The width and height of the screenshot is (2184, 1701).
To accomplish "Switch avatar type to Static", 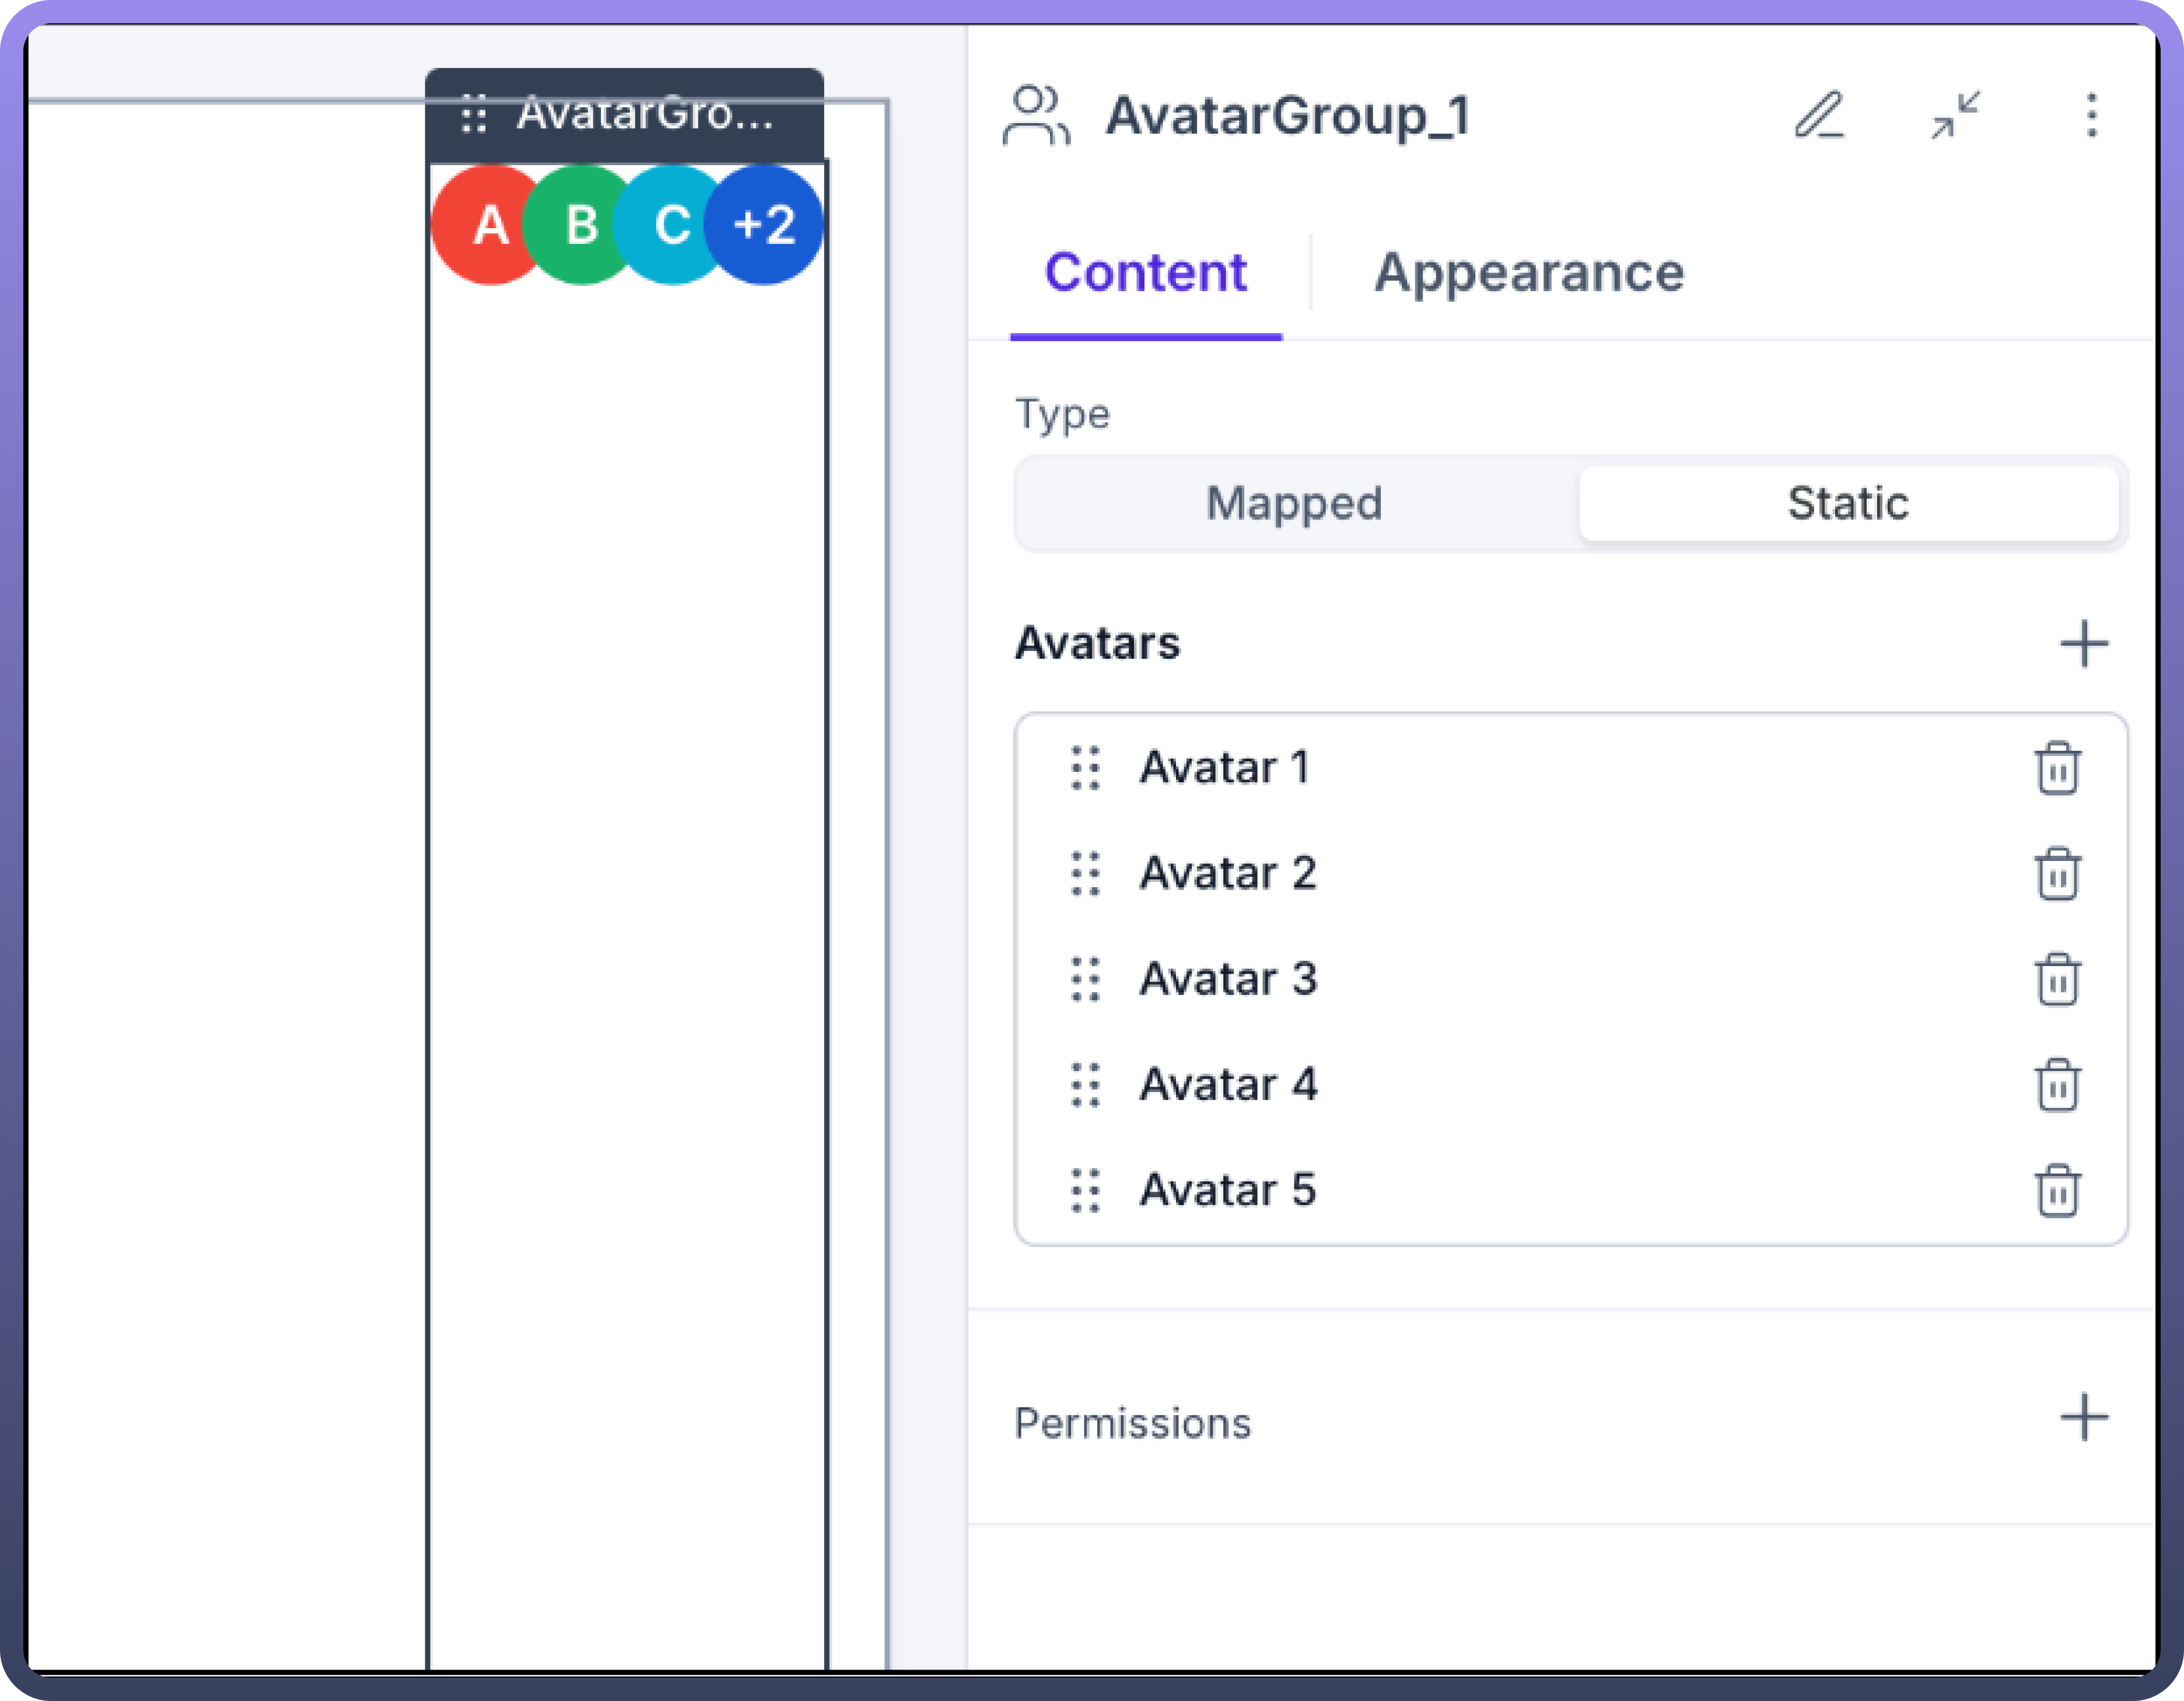I will pos(1847,503).
